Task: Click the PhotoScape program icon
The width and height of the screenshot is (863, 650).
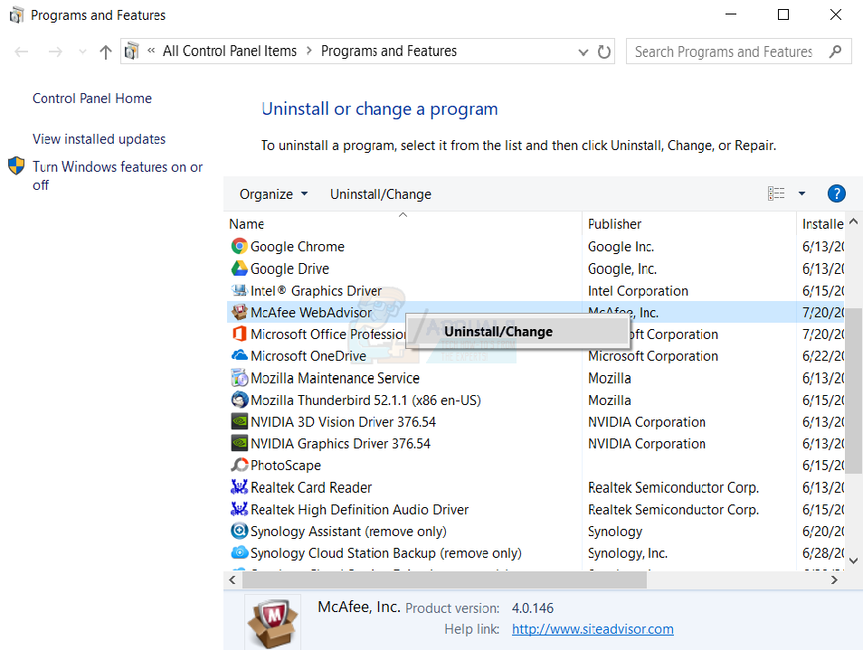Action: 239,465
